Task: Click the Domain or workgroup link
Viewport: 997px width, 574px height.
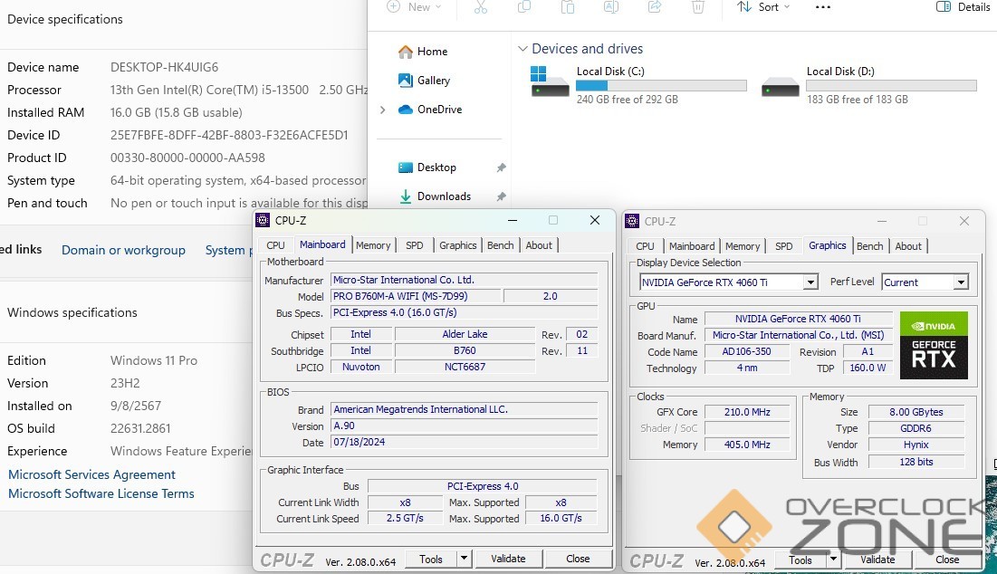Action: (123, 250)
